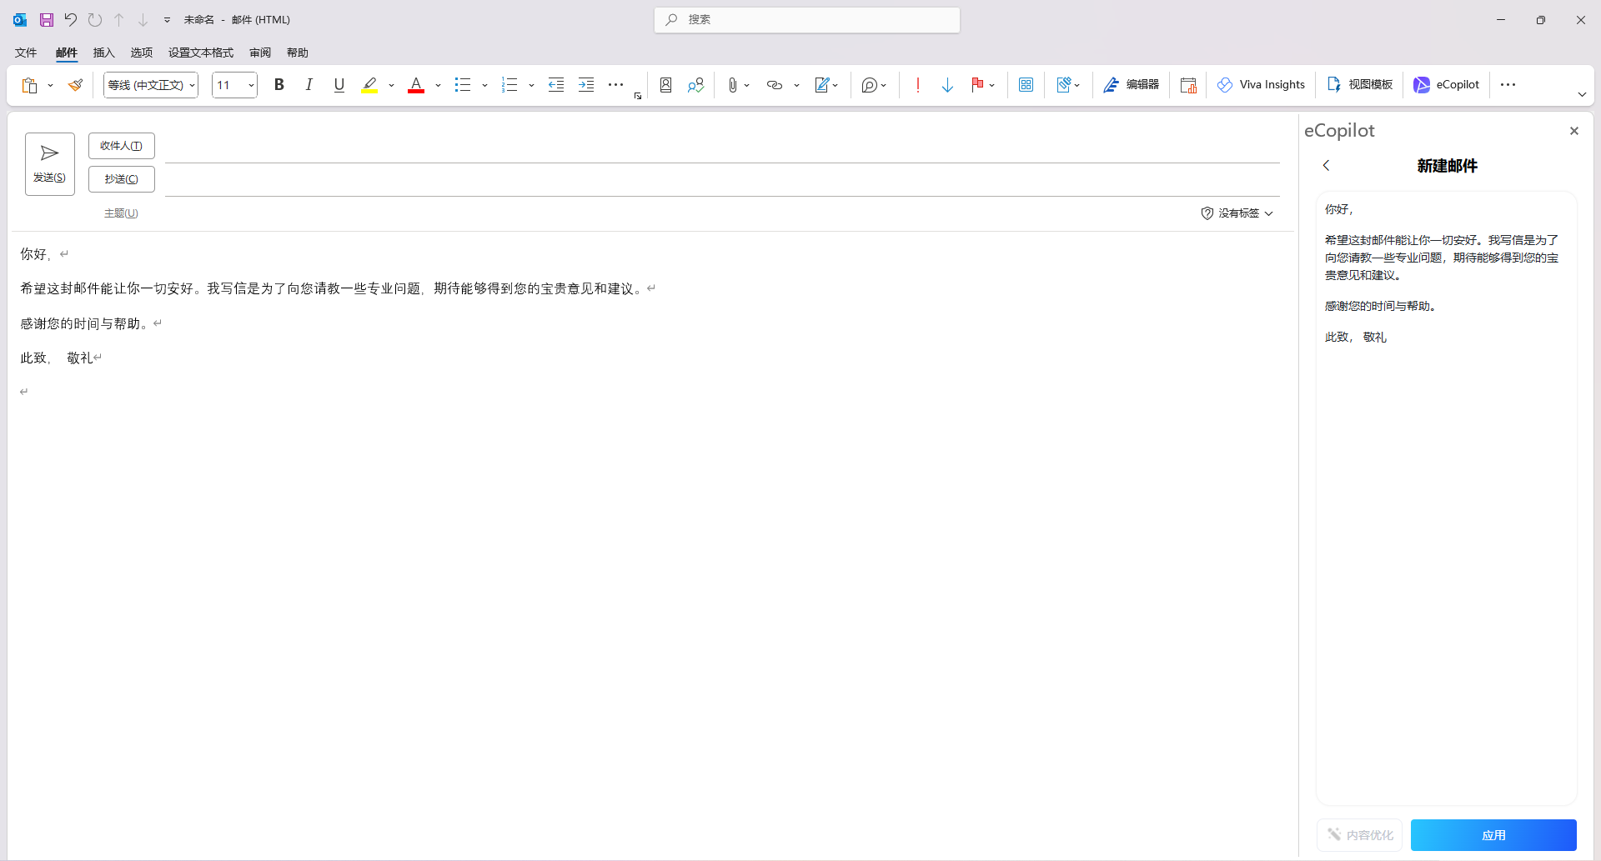Apply yellow text highlight color

coord(369,84)
